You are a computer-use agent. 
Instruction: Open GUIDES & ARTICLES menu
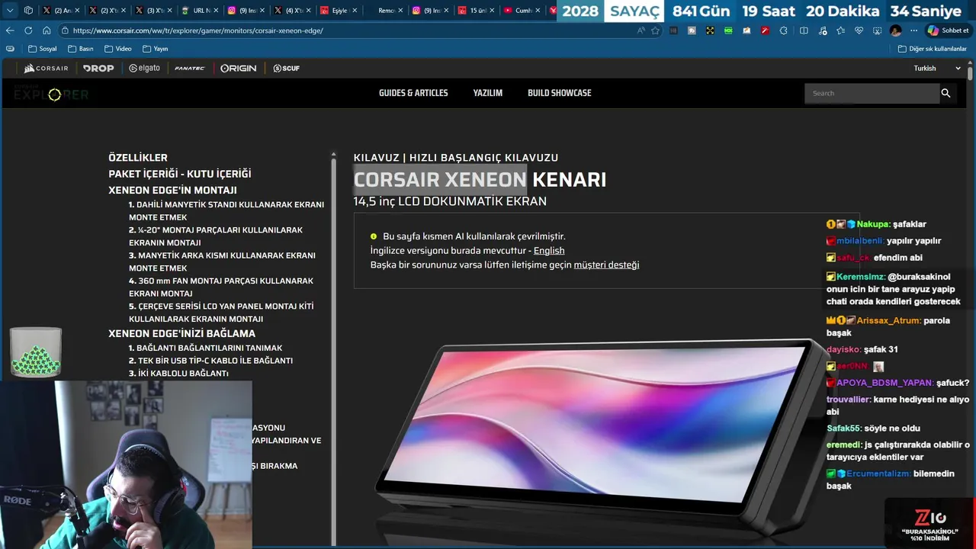(x=413, y=93)
